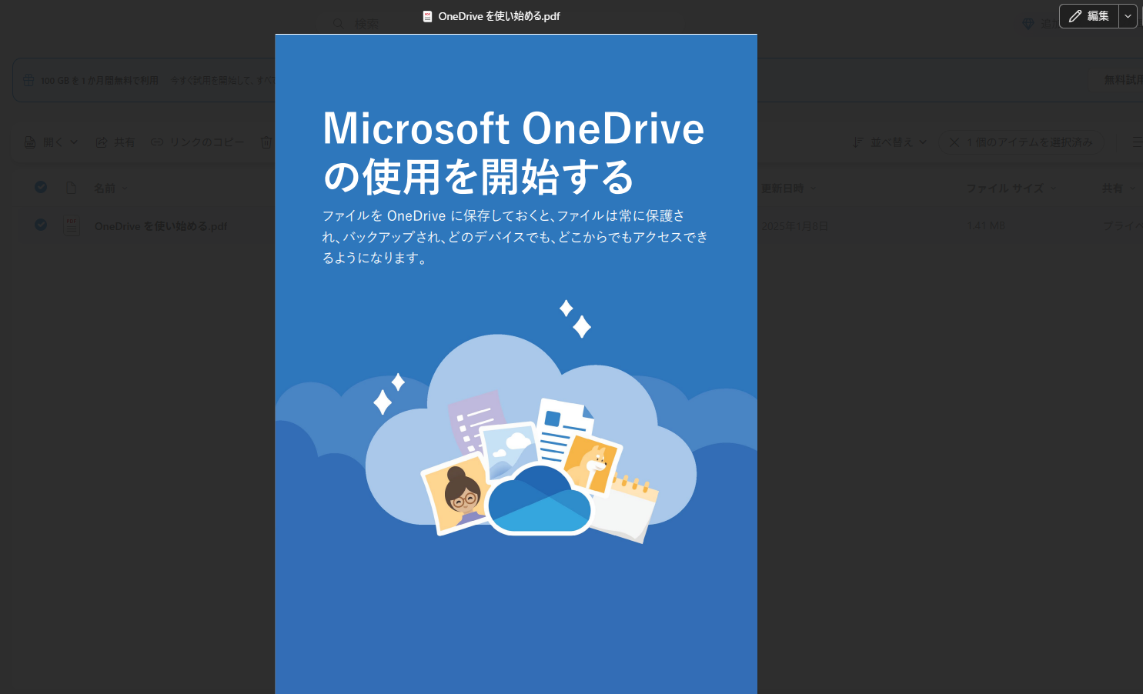
Task: Expand the 開く open menu in the toolbar
Action: pos(52,142)
